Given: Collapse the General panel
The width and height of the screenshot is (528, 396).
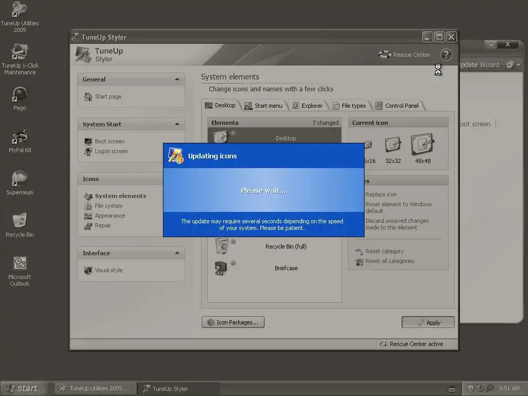Looking at the screenshot, I should tap(177, 79).
